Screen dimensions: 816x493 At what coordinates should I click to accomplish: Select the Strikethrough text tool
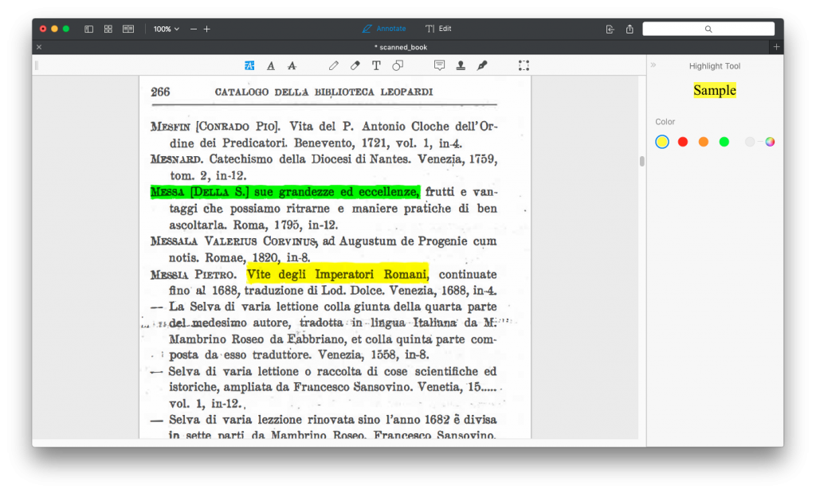point(292,65)
